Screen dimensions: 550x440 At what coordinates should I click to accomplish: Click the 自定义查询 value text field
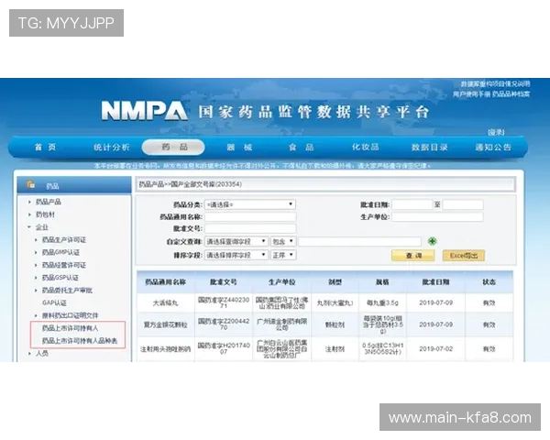(359, 241)
